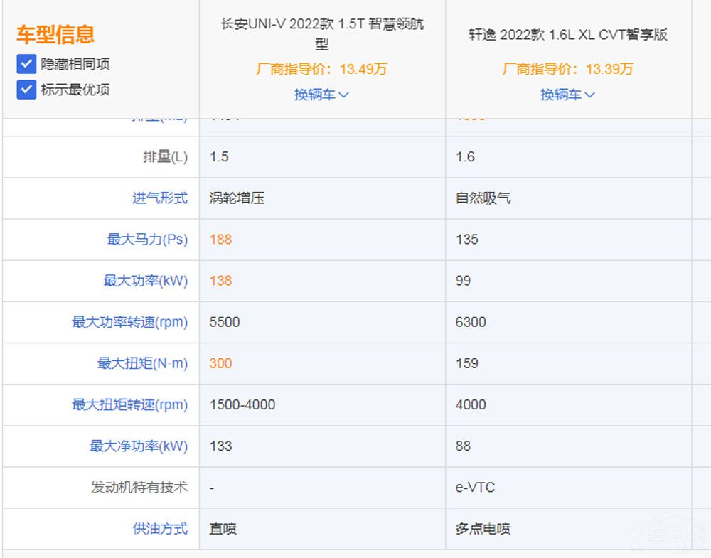Select the 最大净功率(kW) row link
The height and width of the screenshot is (558, 711).
coord(137,446)
